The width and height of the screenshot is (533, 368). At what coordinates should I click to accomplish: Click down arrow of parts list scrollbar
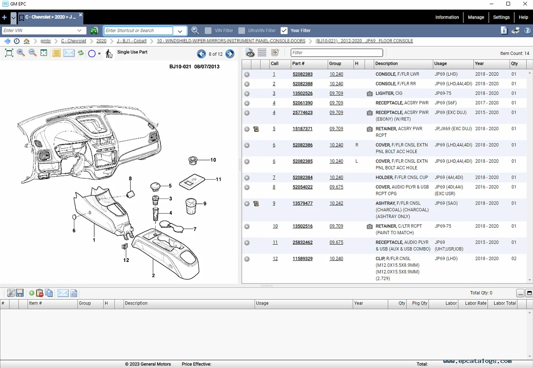click(x=530, y=280)
